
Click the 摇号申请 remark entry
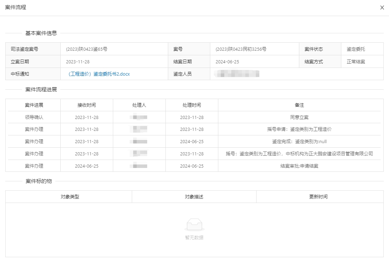[x=299, y=129]
